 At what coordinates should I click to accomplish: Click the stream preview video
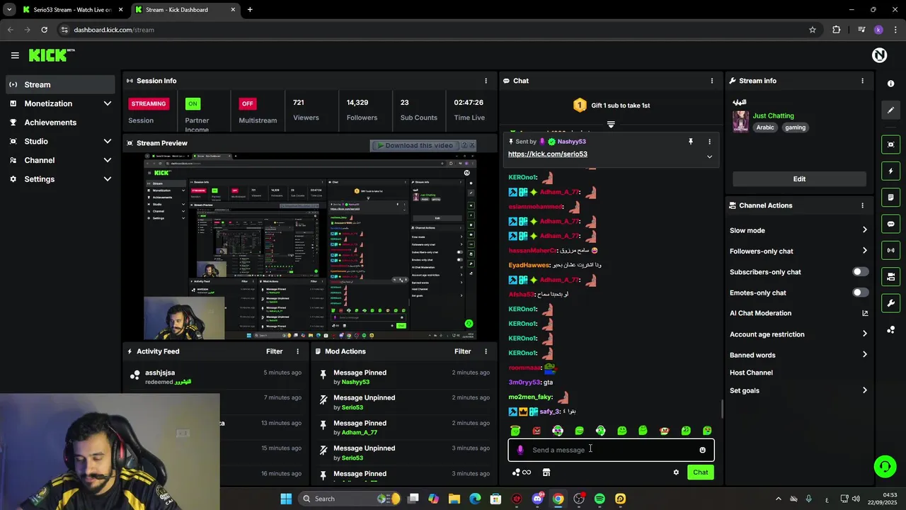(310, 246)
